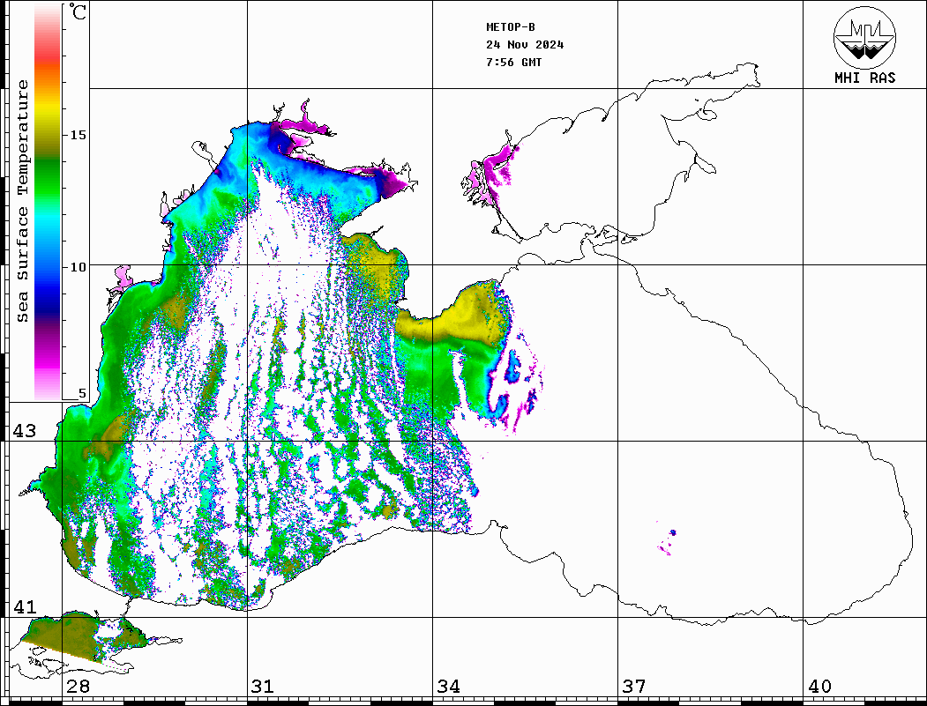Click the '10' color scale tick label
The image size is (927, 706).
(78, 267)
